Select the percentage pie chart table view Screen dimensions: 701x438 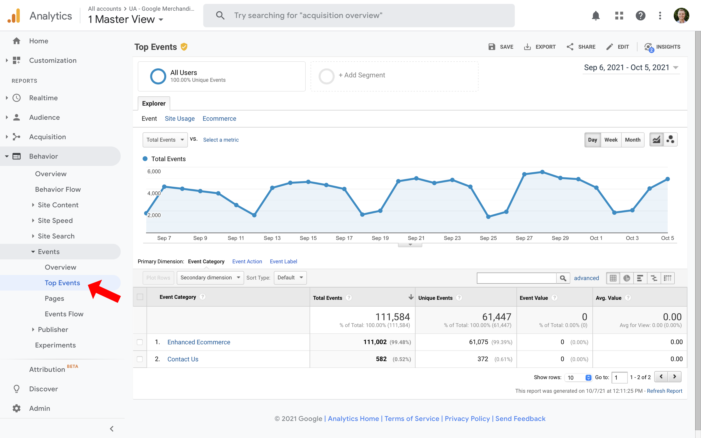(x=626, y=278)
